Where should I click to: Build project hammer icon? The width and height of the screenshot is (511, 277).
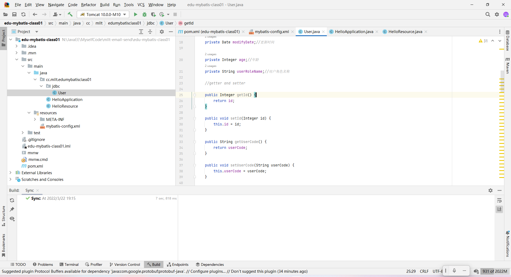click(70, 14)
